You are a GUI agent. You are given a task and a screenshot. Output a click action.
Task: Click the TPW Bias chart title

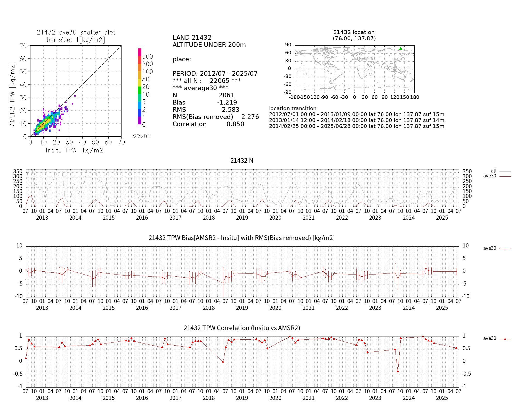pos(241,238)
